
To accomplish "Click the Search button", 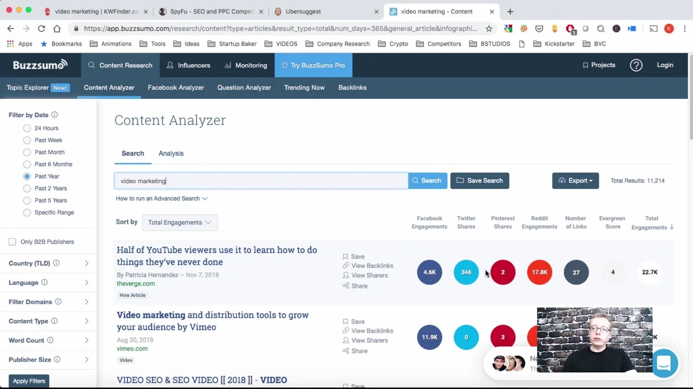I will point(427,180).
